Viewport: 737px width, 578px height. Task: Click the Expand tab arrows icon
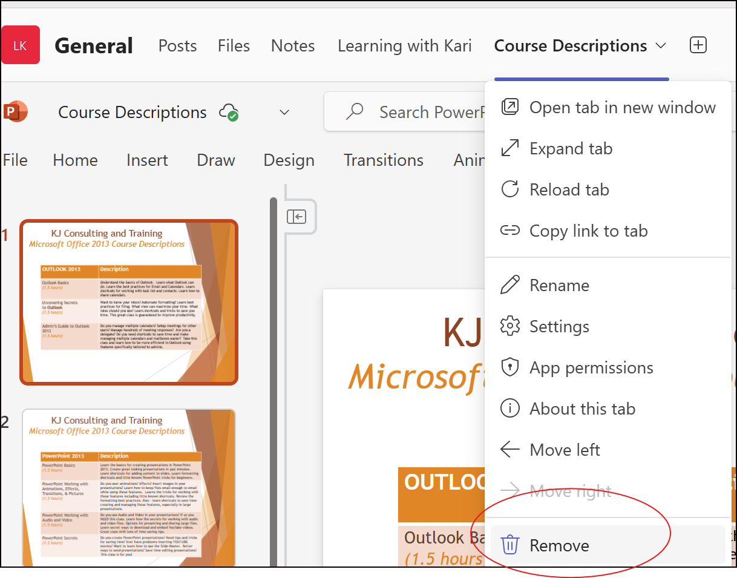(x=510, y=148)
